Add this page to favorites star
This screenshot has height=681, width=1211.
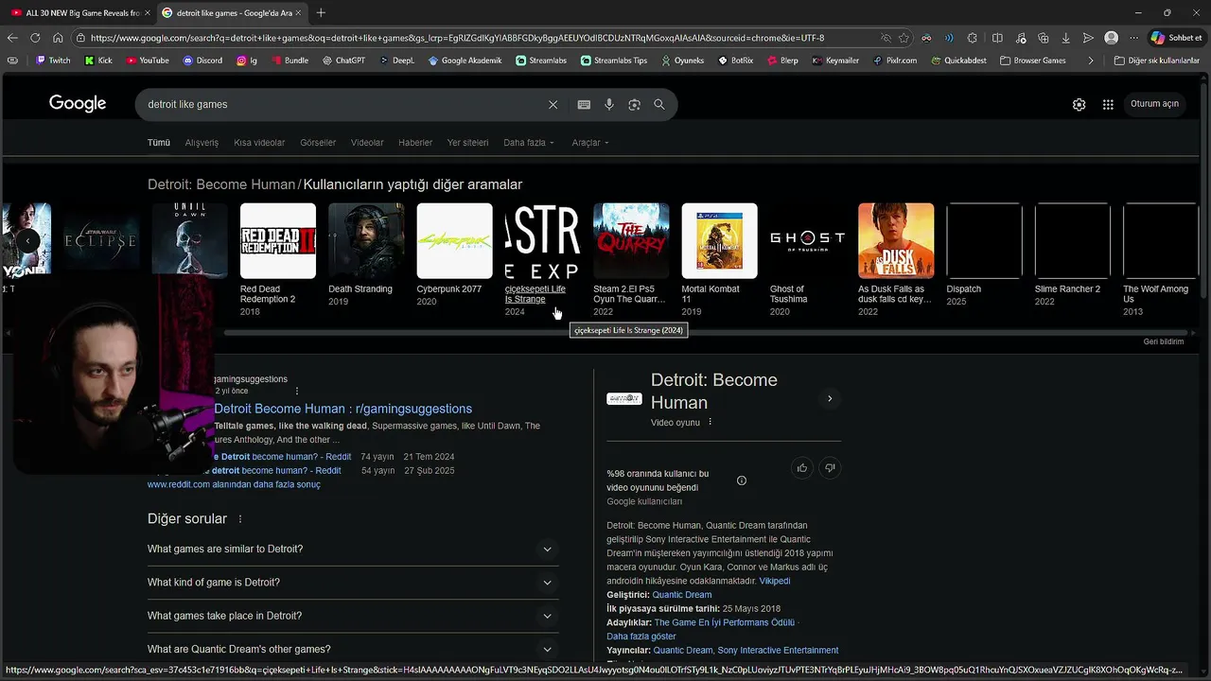click(904, 38)
